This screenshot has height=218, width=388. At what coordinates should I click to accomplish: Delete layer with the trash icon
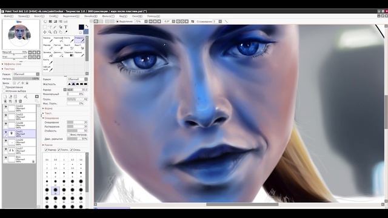click(x=20, y=101)
